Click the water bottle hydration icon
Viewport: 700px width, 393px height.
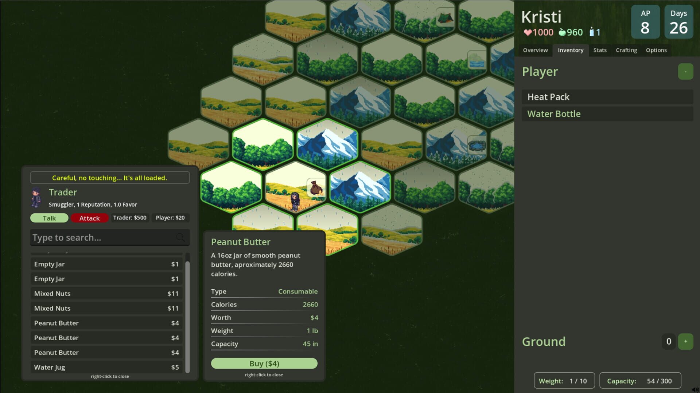tap(591, 32)
